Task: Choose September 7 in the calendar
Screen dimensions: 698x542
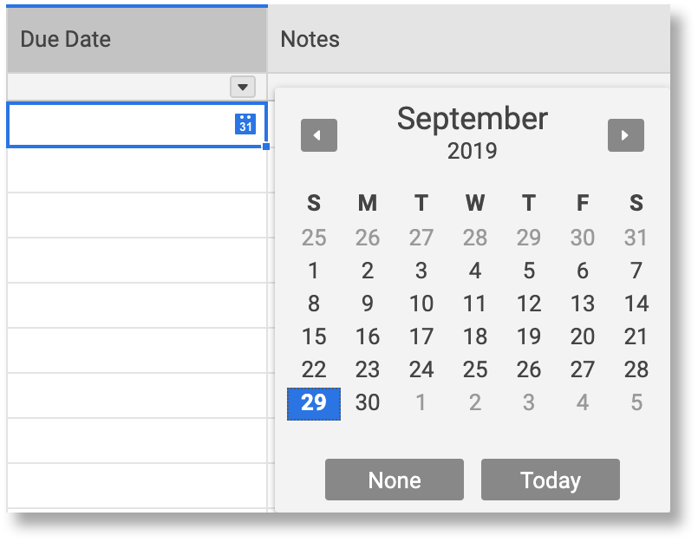Action: click(636, 271)
